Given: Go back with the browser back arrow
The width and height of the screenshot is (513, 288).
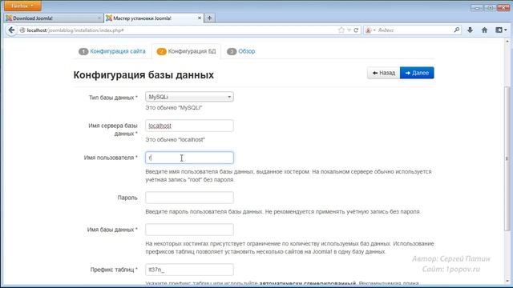Looking at the screenshot, I should [11, 30].
